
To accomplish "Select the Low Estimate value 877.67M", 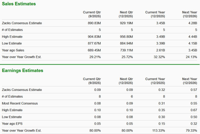I will point(94,43).
